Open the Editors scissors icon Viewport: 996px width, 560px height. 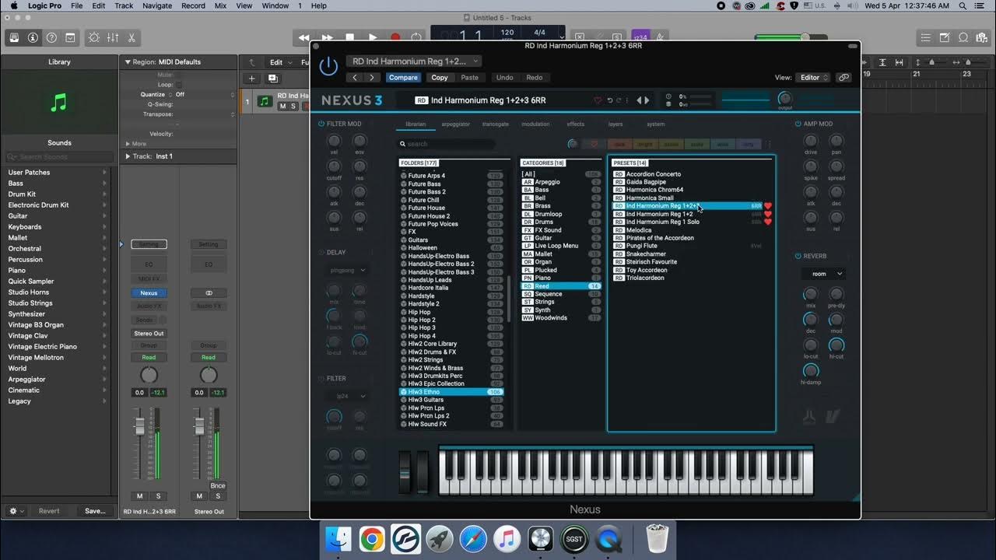click(x=132, y=37)
